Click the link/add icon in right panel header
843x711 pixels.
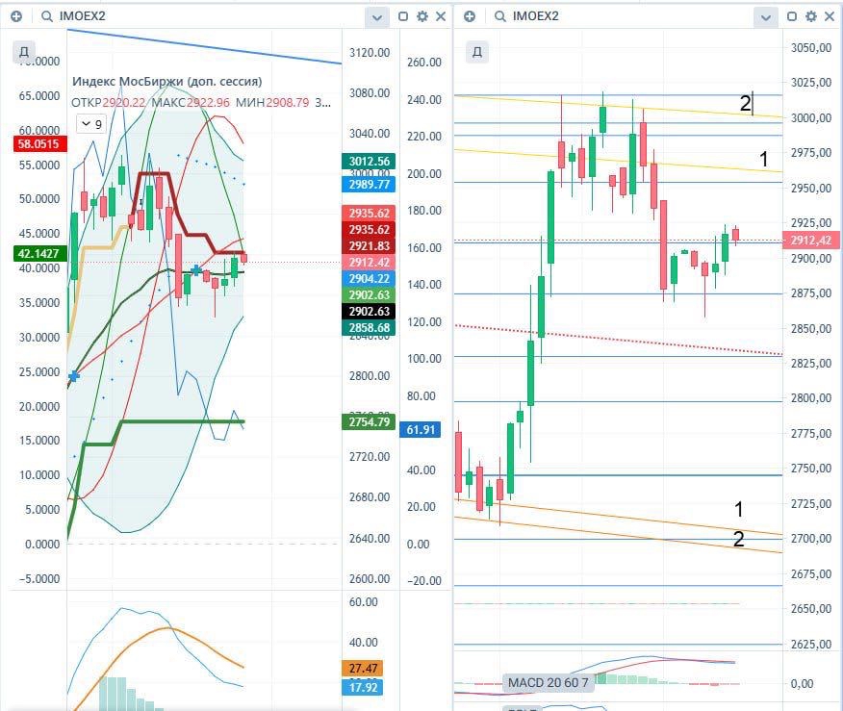pos(469,16)
